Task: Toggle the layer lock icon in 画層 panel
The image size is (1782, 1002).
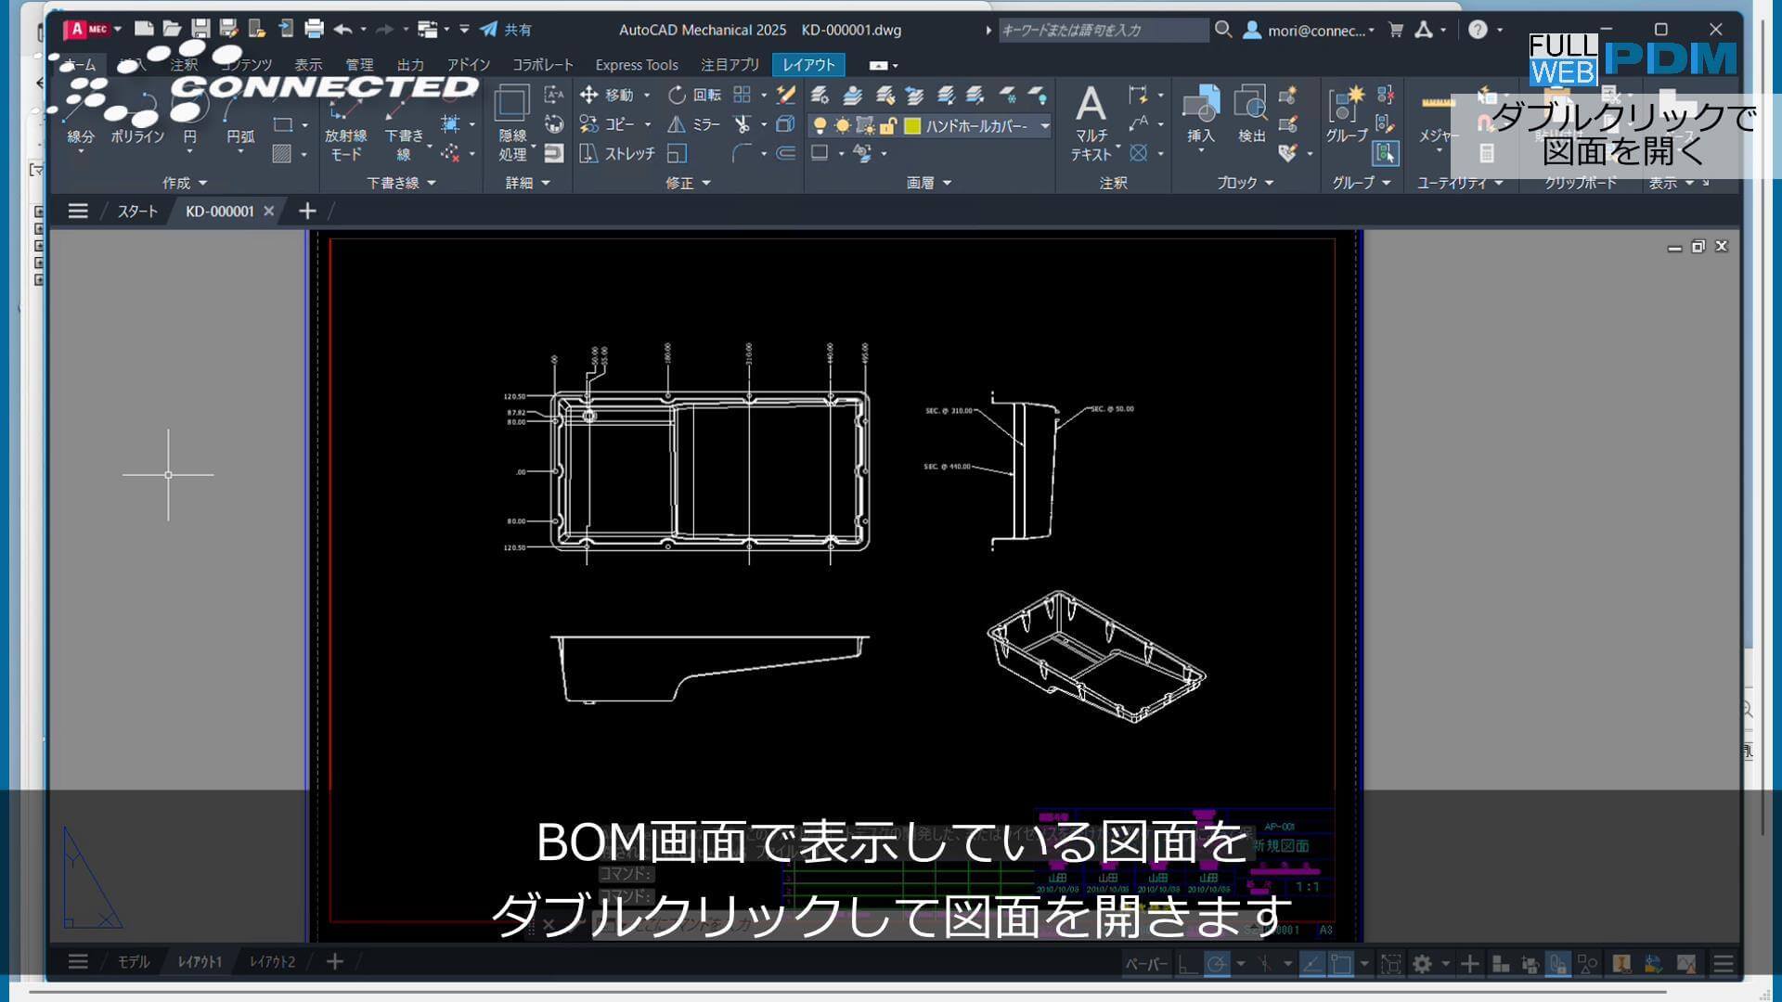Action: (x=889, y=125)
